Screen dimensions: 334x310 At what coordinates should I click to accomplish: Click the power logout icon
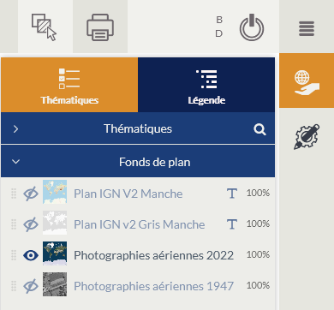coord(252,27)
